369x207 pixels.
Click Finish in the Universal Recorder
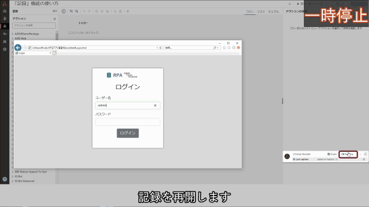[x=332, y=154]
